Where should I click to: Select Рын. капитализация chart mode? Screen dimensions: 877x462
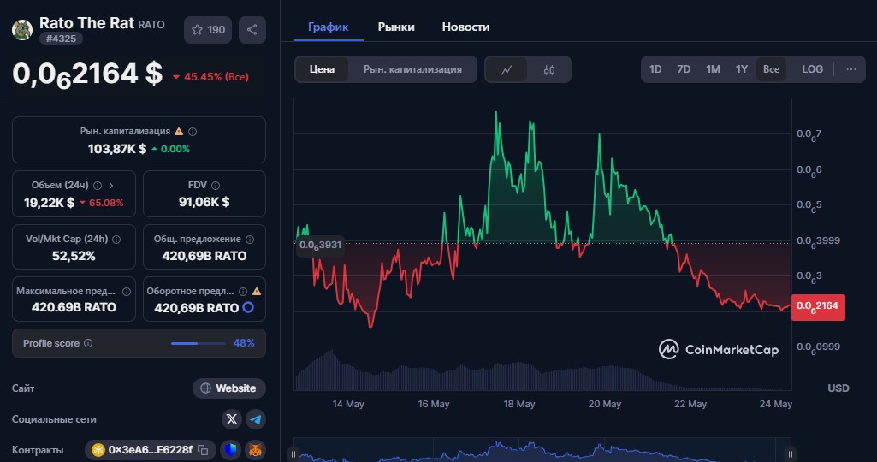click(412, 69)
